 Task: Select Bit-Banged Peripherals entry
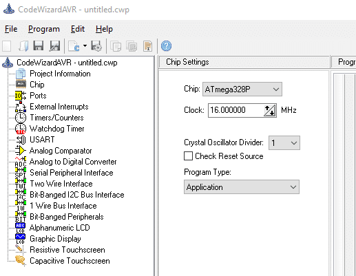coord(67,217)
